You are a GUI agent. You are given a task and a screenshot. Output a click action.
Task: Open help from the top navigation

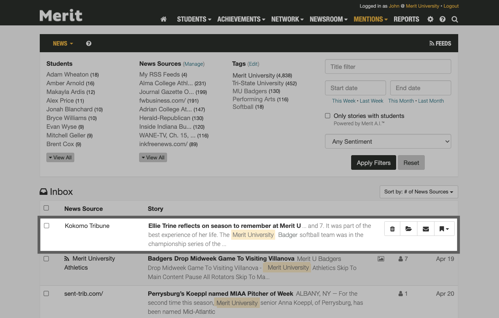click(443, 19)
